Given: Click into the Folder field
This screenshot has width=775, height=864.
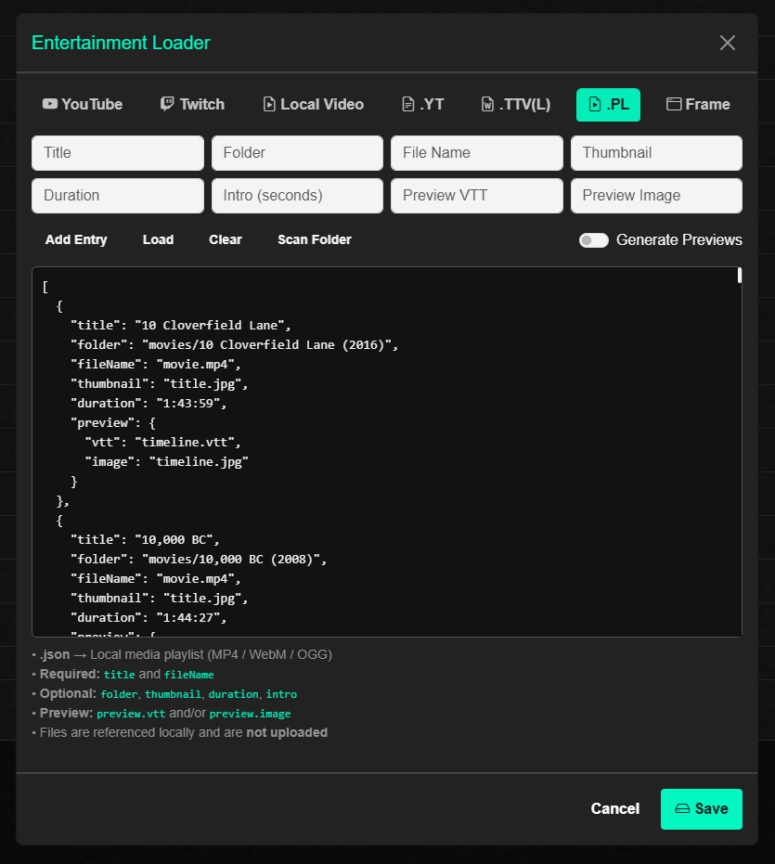Looking at the screenshot, I should (297, 153).
